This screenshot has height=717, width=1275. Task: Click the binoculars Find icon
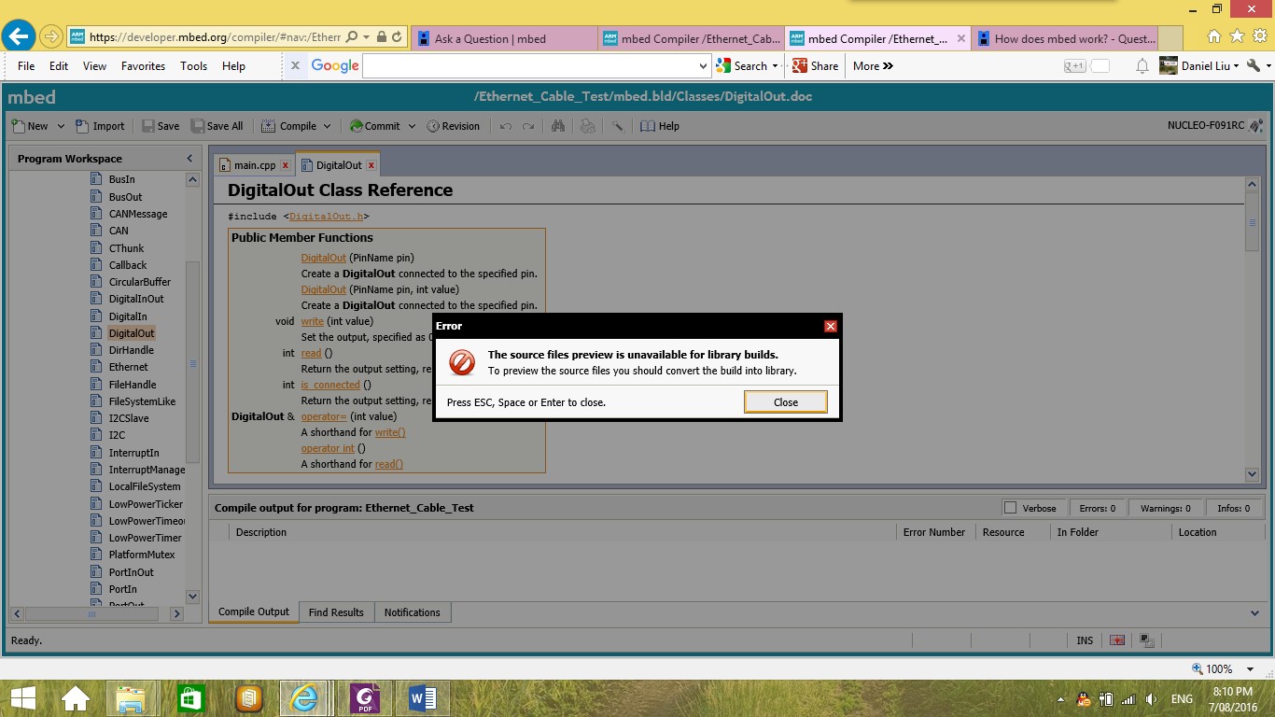tap(558, 126)
